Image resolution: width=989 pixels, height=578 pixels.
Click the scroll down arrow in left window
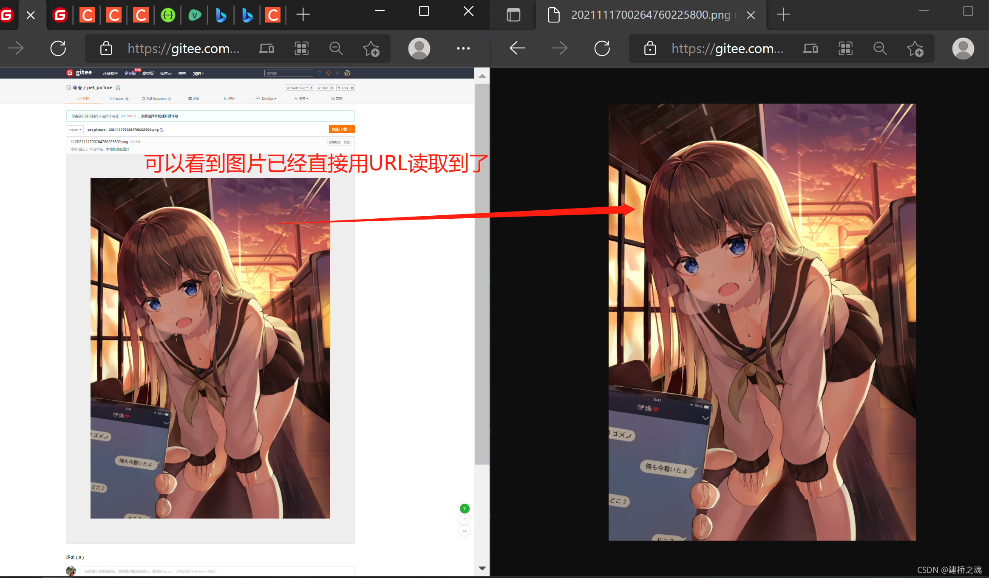click(482, 568)
